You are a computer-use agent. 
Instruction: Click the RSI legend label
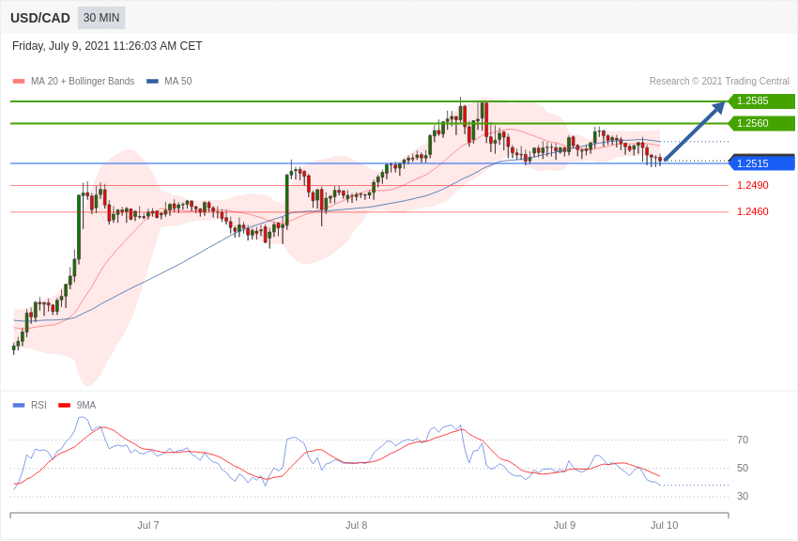[x=38, y=405]
